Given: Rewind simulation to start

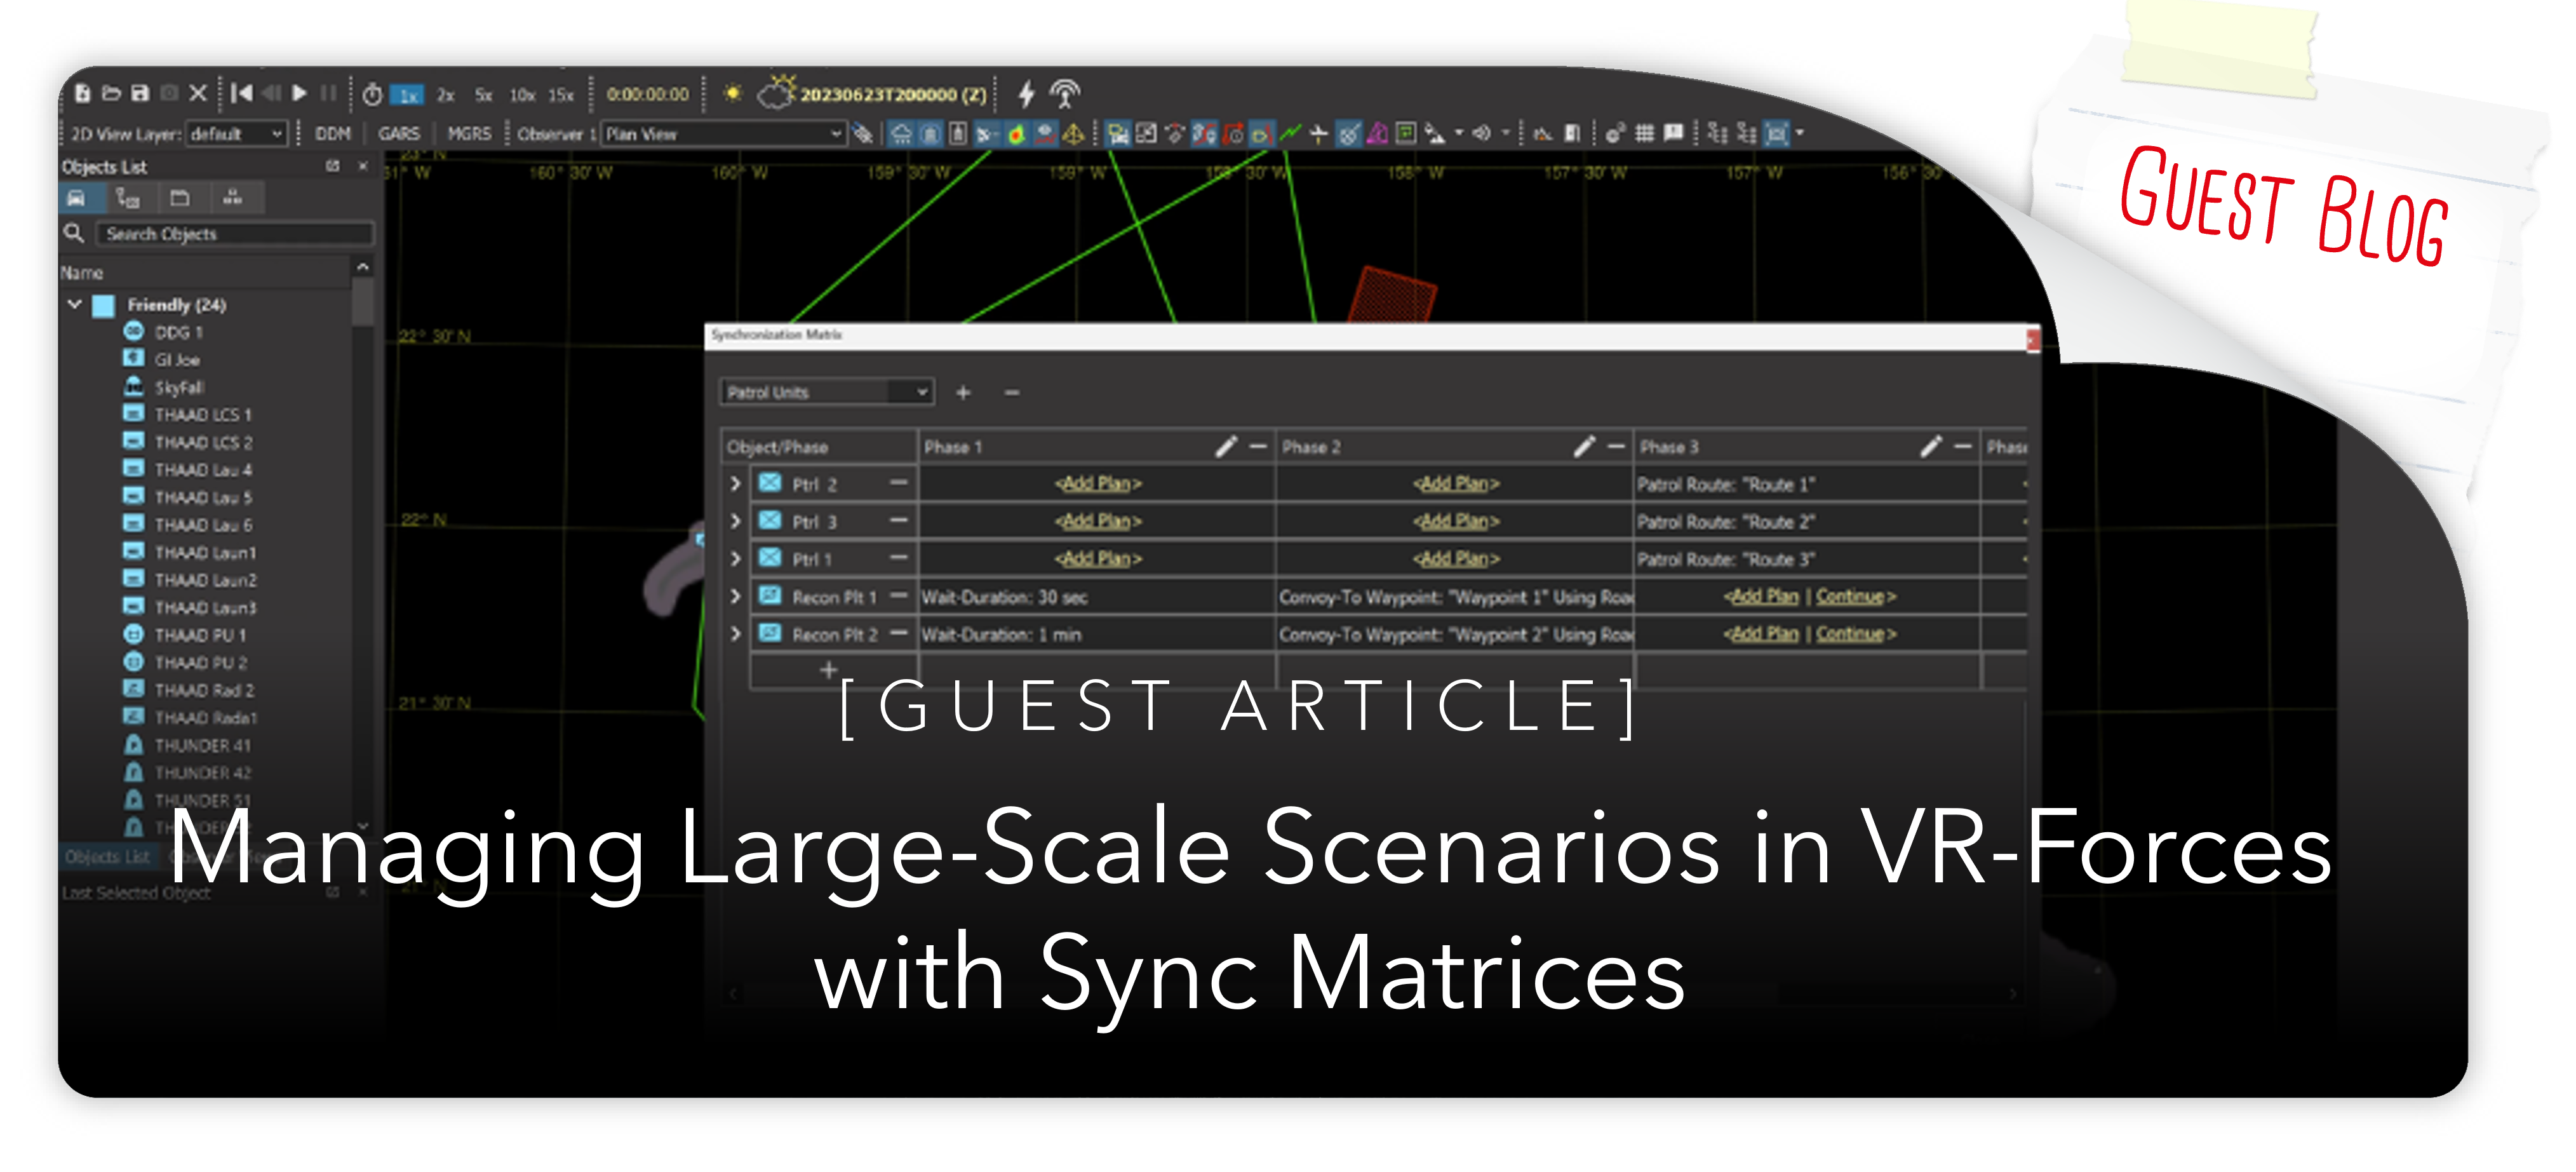Looking at the screenshot, I should tap(241, 93).
